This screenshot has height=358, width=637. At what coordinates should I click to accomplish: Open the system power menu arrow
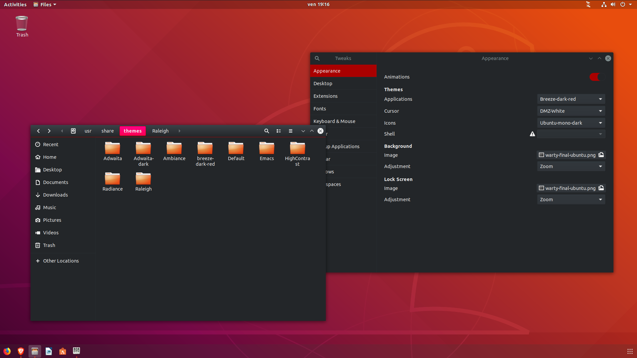click(x=630, y=4)
